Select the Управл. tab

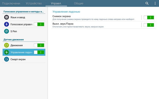click(x=56, y=3)
